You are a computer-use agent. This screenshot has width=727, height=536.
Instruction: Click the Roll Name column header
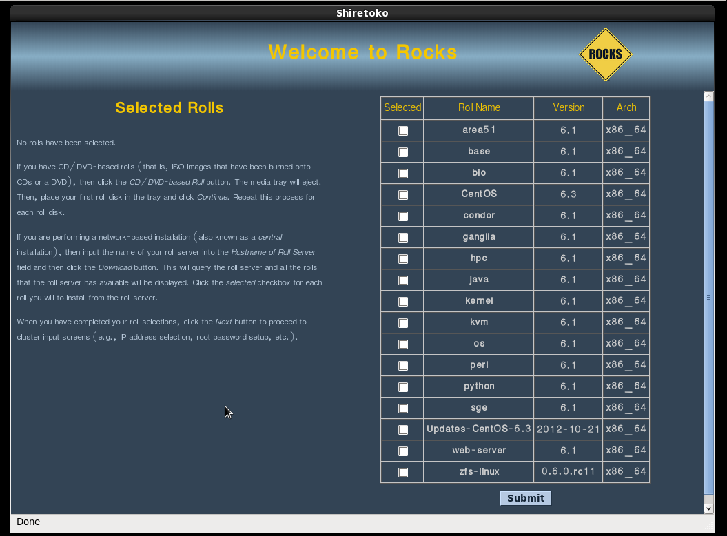(479, 107)
